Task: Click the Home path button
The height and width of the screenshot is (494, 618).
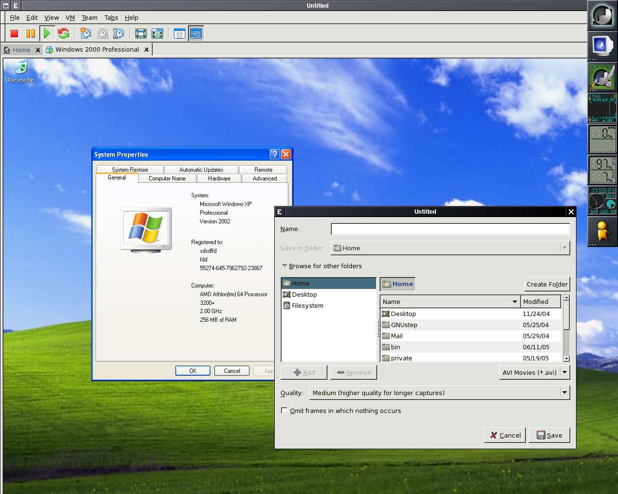Action: point(398,284)
